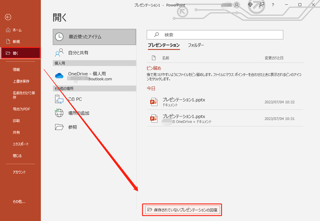The width and height of the screenshot is (320, 221).
Task: Select 最近使ったアイテム location
Action: click(94, 37)
